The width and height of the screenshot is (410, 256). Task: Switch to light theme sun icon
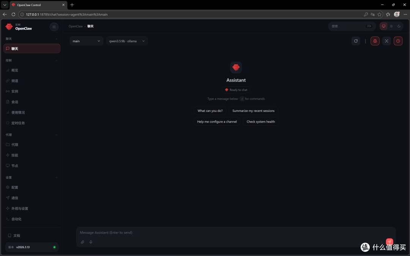(x=391, y=26)
